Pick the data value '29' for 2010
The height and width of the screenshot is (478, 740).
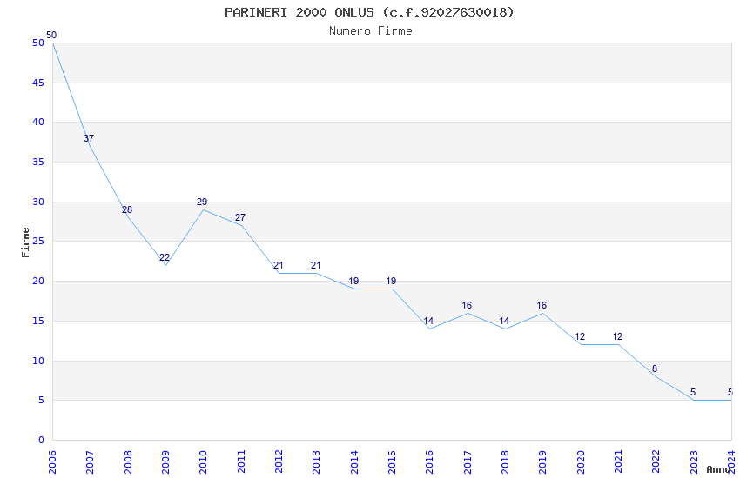coord(202,202)
